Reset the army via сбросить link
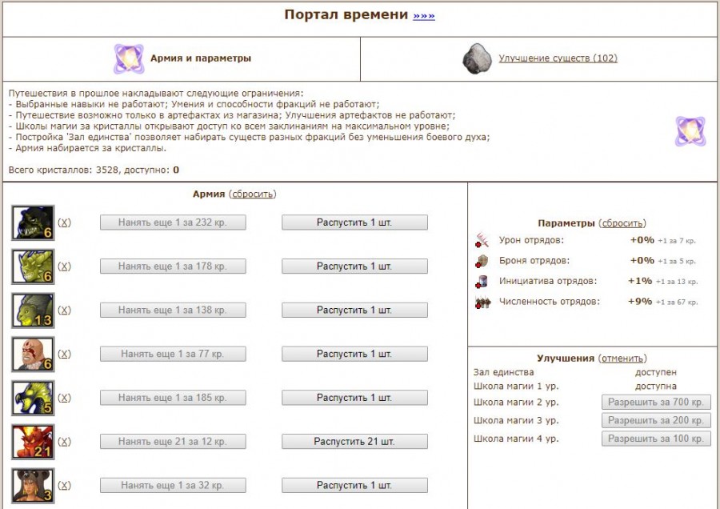This screenshot has height=509, width=720. coord(253,194)
